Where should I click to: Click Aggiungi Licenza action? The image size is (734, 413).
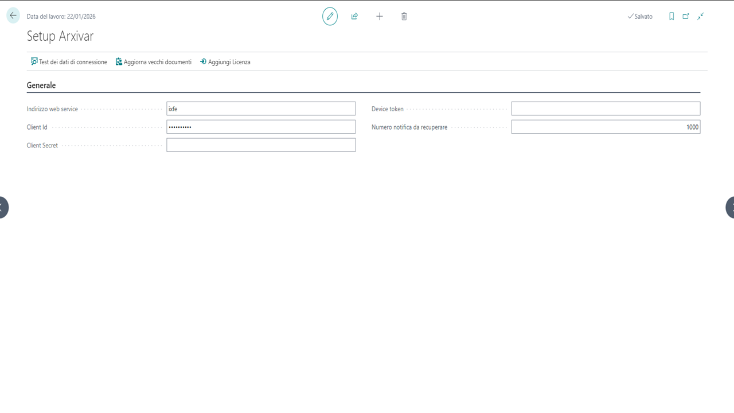(x=225, y=62)
